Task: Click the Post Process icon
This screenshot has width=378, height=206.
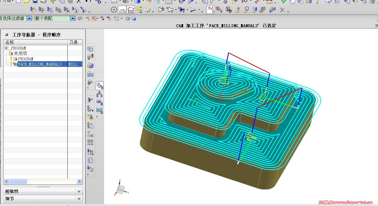Action: pyautogui.click(x=90, y=152)
